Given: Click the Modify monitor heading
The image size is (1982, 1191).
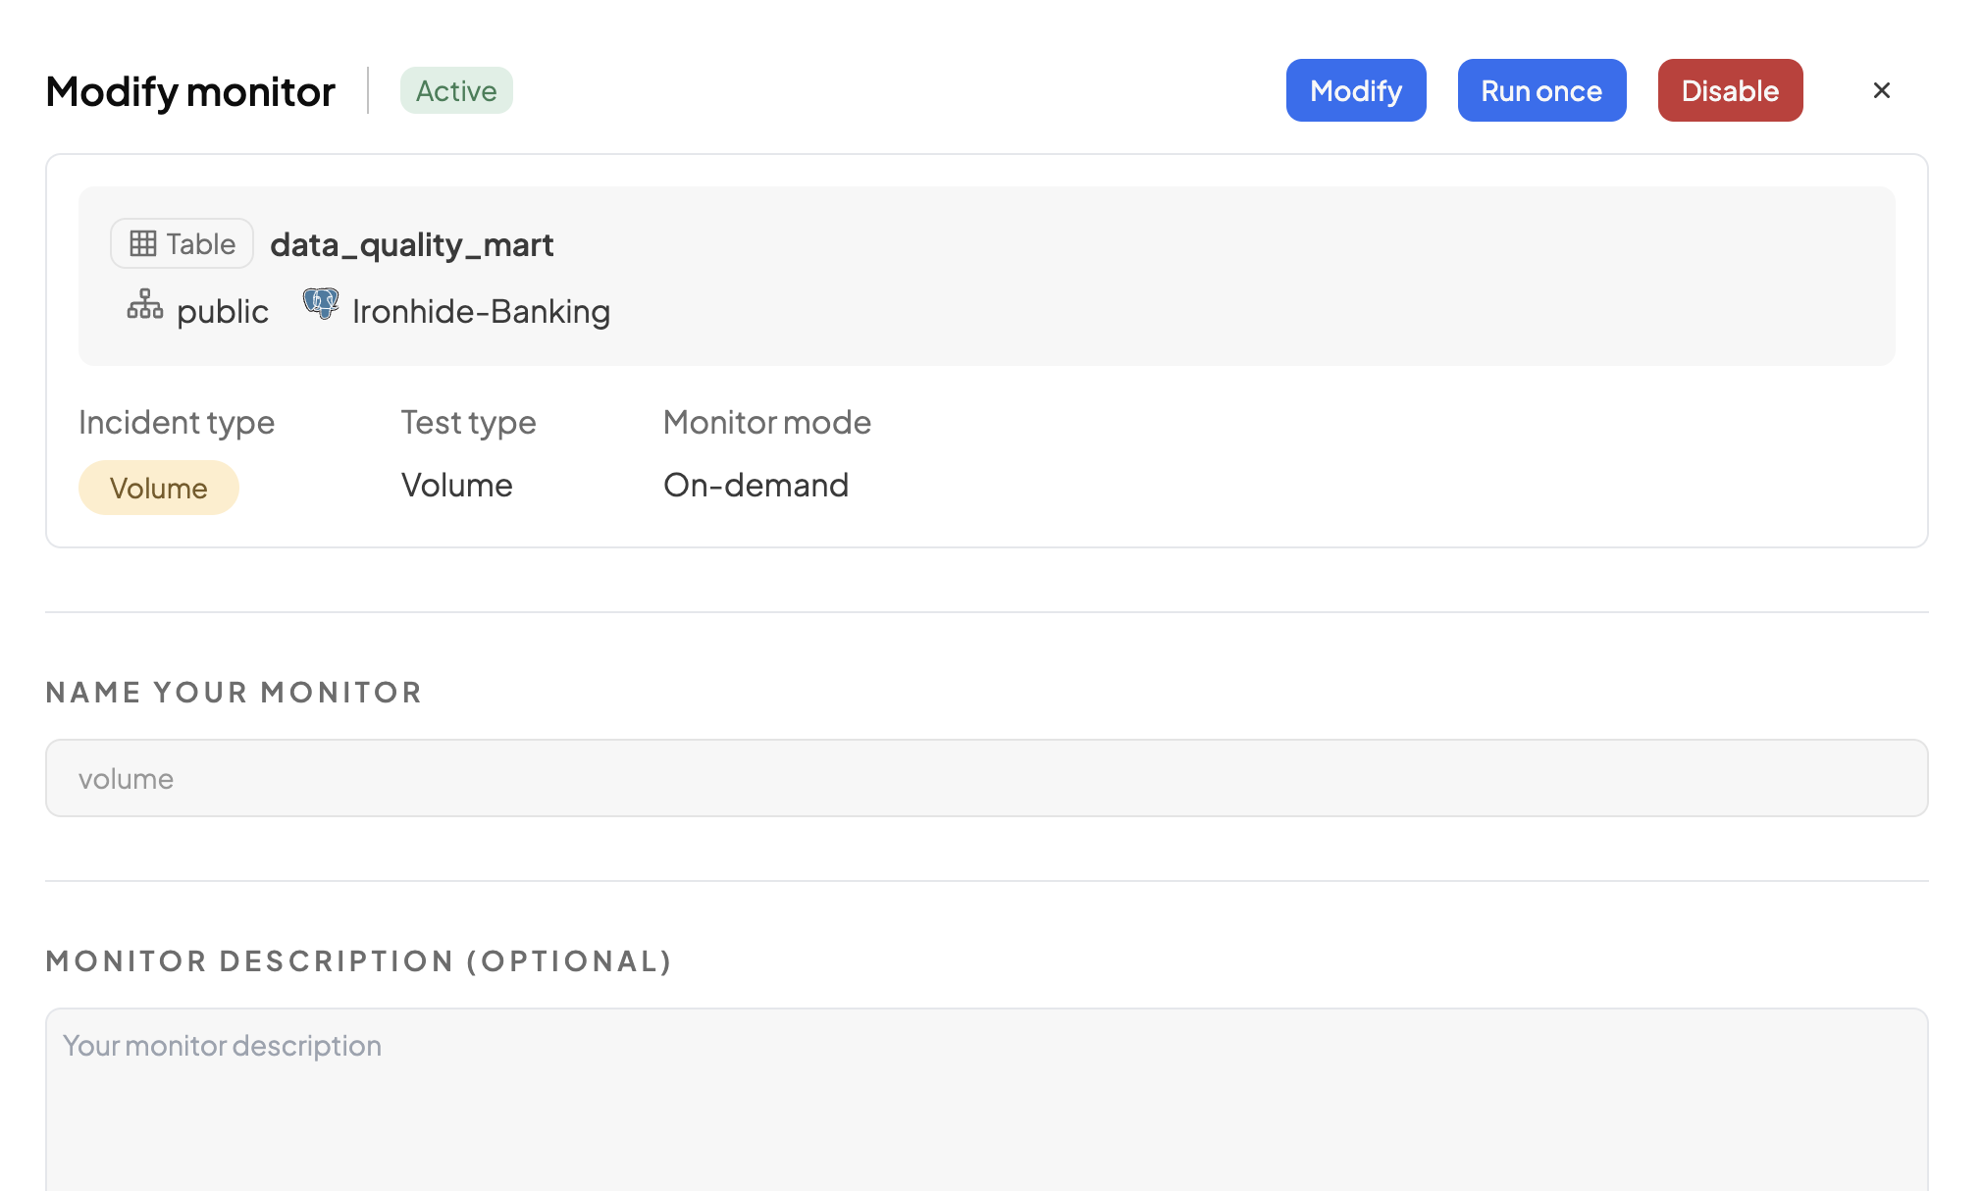Looking at the screenshot, I should point(190,91).
